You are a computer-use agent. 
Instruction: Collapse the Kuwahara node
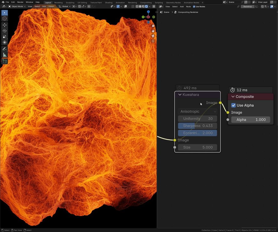(180, 95)
